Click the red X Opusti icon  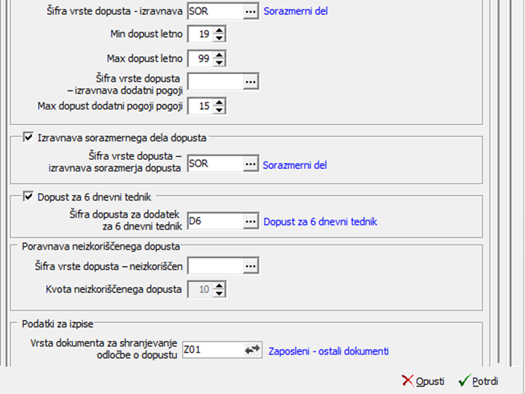coord(408,381)
